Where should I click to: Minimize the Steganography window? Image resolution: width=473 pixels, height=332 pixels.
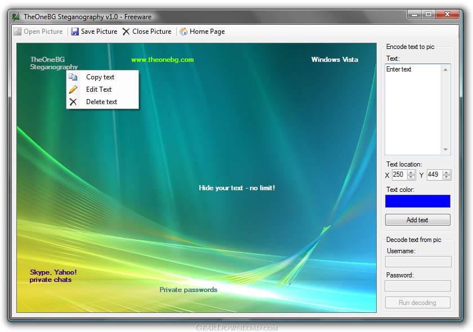tap(414, 14)
